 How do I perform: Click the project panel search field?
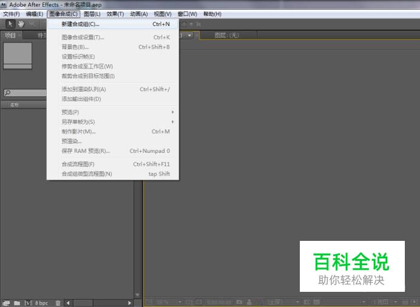25,93
